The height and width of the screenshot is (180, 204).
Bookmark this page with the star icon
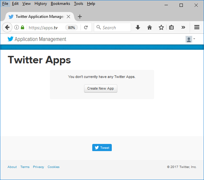click(161, 27)
